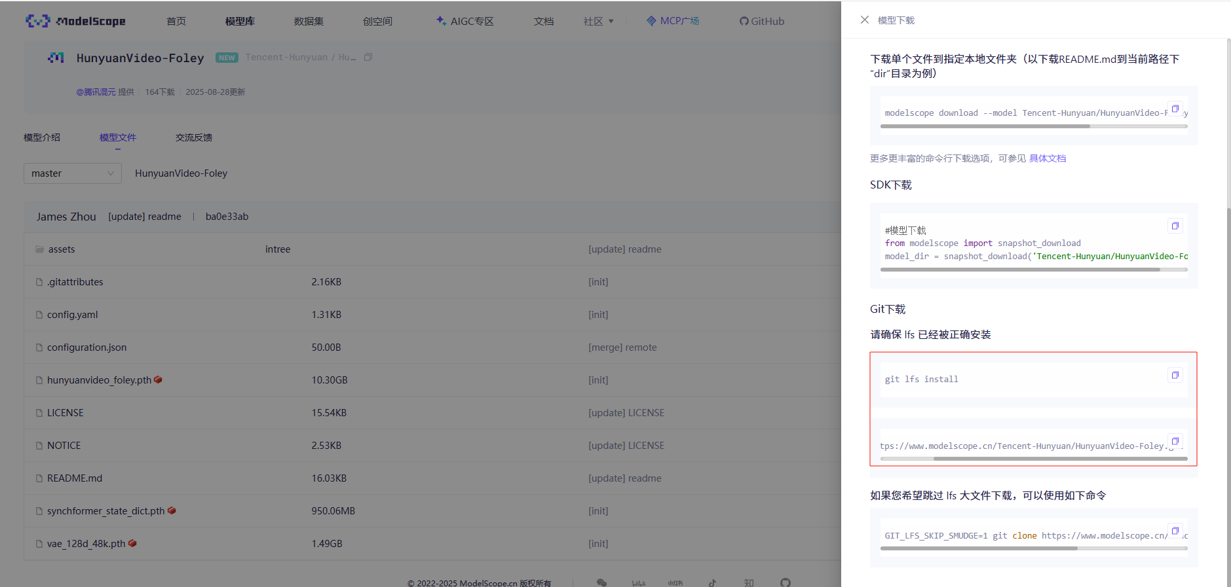Switch to the 模型介绍 tab
The width and height of the screenshot is (1231, 587).
[x=42, y=137]
